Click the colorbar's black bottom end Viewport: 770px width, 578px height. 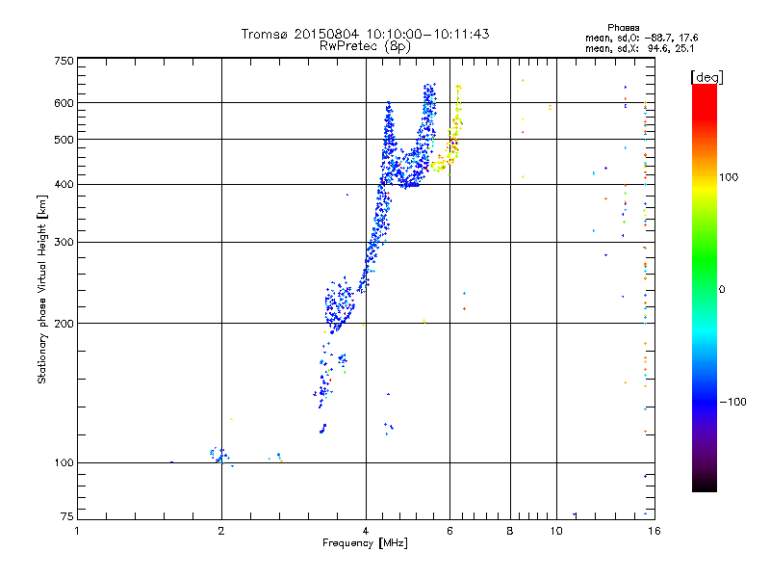tap(705, 486)
